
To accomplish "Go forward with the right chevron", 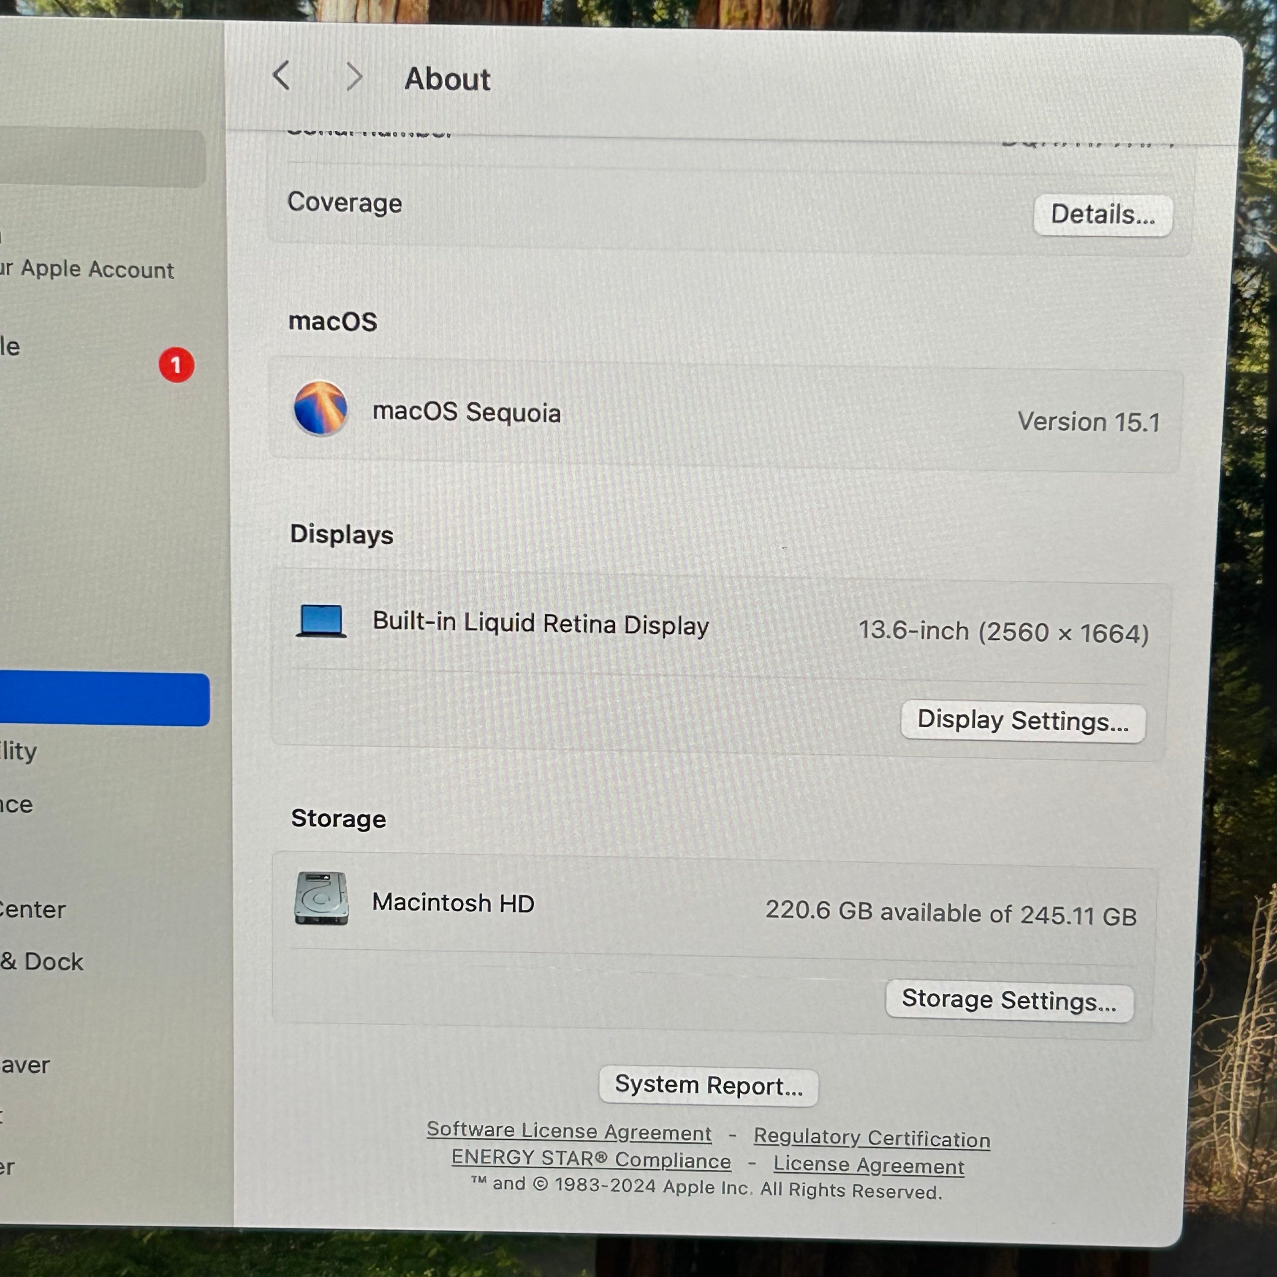I will click(354, 77).
